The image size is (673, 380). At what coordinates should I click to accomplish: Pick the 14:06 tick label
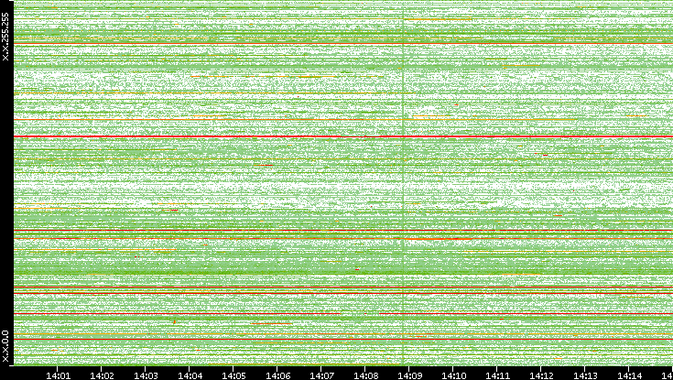(x=277, y=375)
